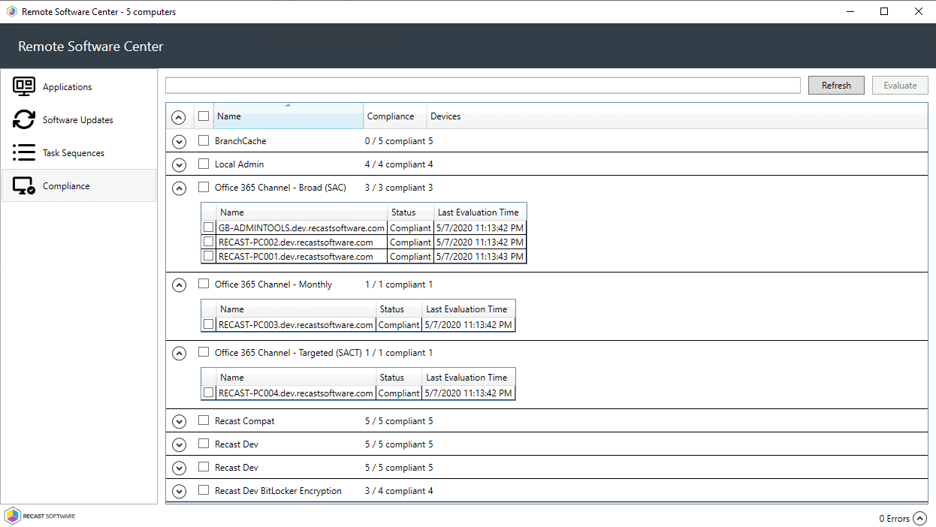The width and height of the screenshot is (936, 527).
Task: Click the Evaluate button
Action: 899,86
